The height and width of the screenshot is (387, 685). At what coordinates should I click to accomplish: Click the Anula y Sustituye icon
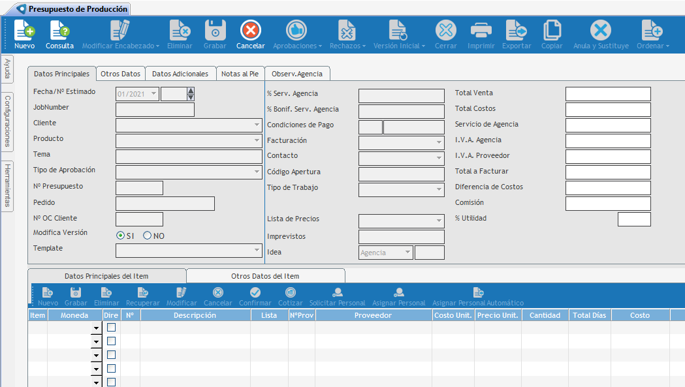[x=601, y=31]
